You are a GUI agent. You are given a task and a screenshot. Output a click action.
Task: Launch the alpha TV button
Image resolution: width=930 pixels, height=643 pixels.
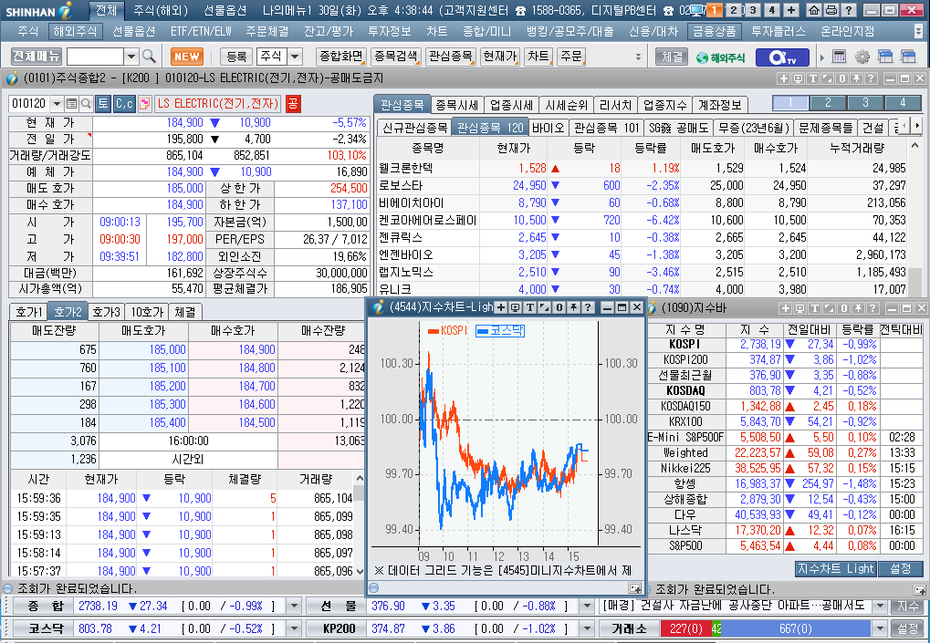point(782,57)
